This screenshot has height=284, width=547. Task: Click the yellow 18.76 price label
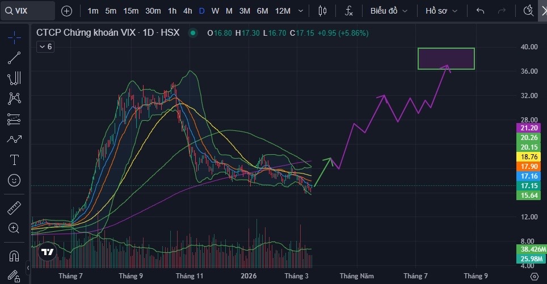tap(528, 157)
